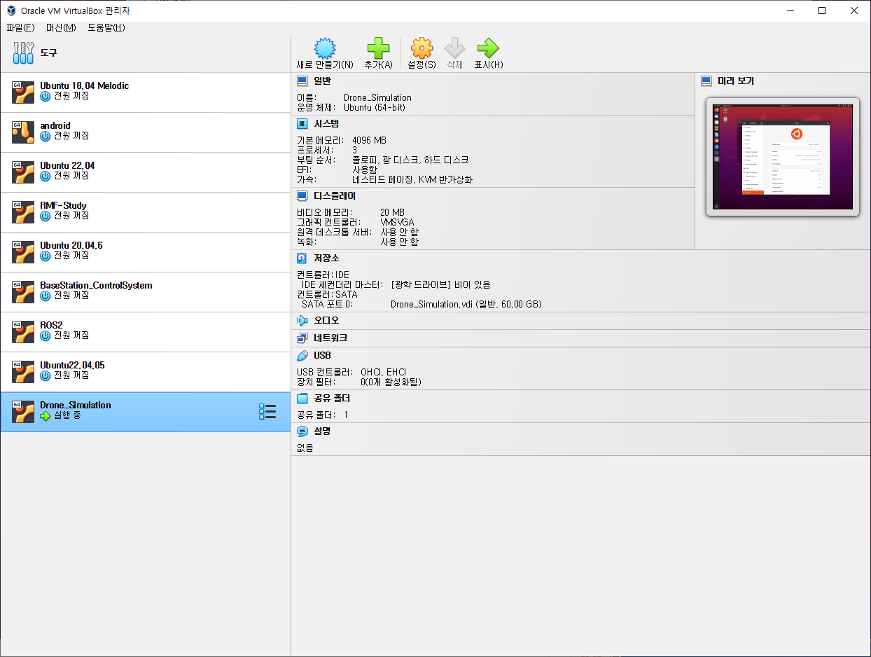Click the New (새로 만들기) toolbar icon
Viewport: 871px width, 657px height.
point(325,48)
